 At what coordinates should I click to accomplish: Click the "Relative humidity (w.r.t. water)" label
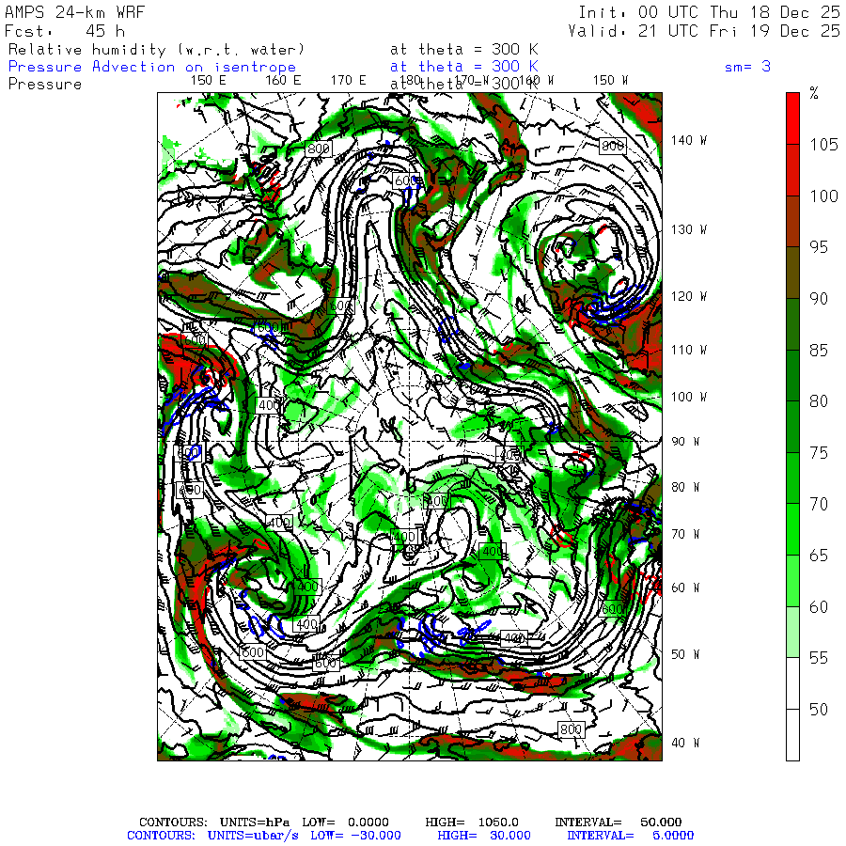157,49
